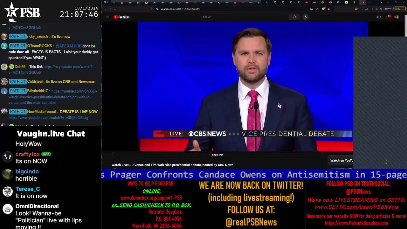The image size is (407, 229).
Task: Switch to the Wikipedia browser tab
Action: click(346, 2)
